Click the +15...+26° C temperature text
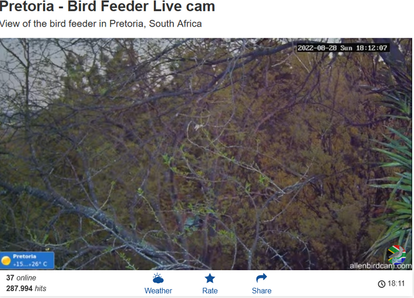Screen dimensions: 414x298 coord(30,264)
